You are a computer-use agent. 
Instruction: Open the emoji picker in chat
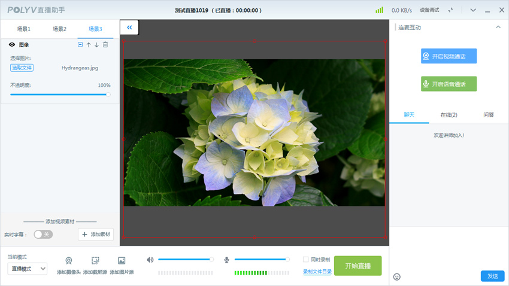point(396,276)
